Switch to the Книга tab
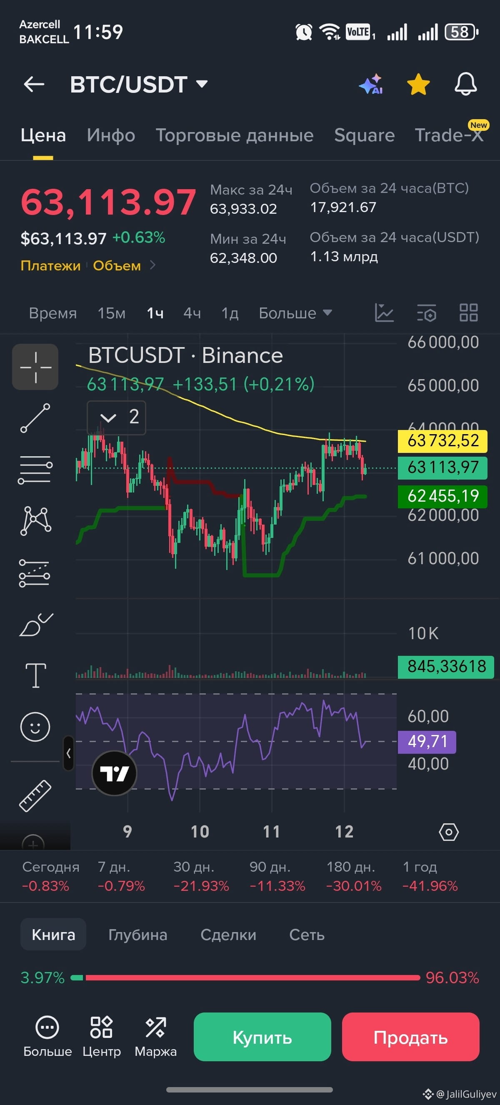 53,935
